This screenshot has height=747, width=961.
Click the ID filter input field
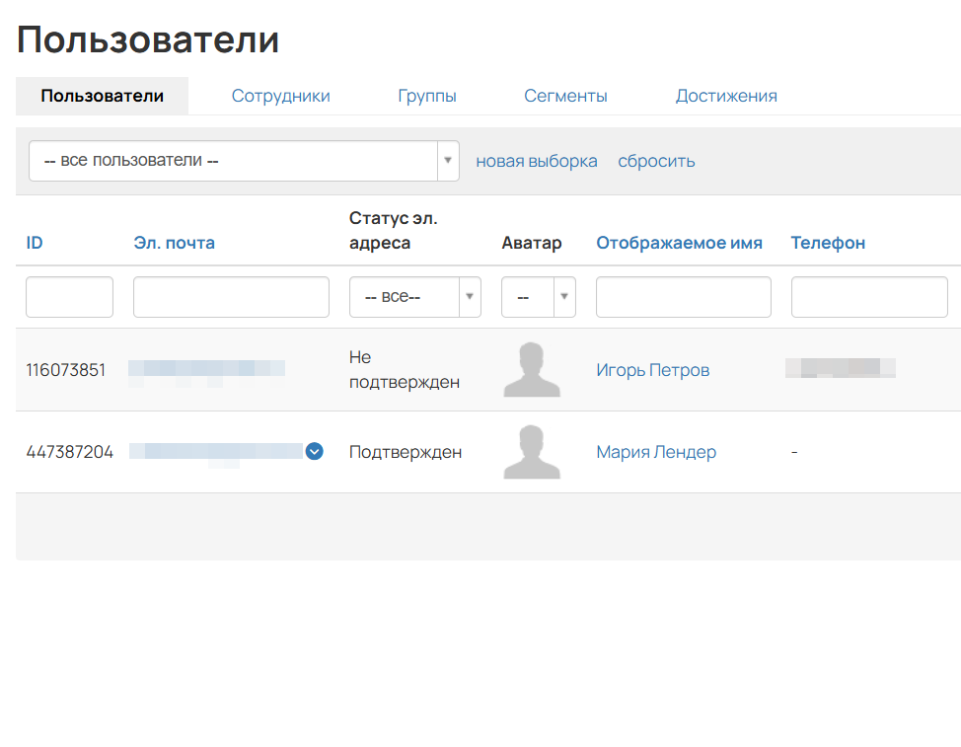69,296
